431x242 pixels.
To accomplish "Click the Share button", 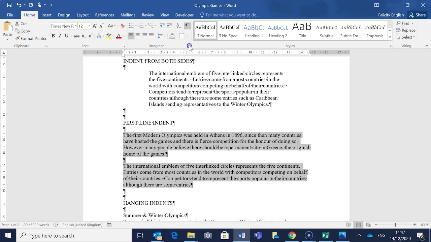I will coord(417,15).
